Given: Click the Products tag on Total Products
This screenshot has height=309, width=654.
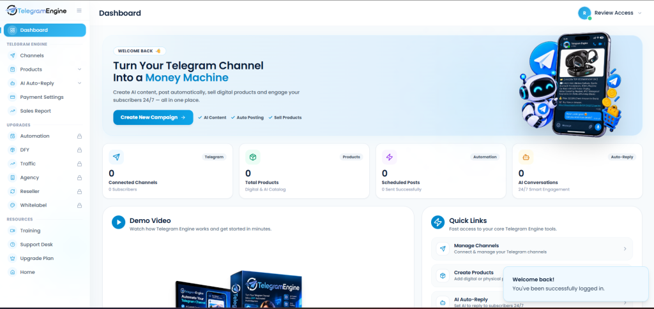Looking at the screenshot, I should click(351, 157).
